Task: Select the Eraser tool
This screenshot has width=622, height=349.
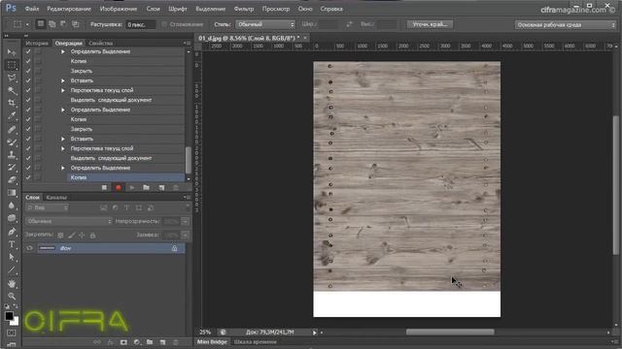Action: point(12,180)
